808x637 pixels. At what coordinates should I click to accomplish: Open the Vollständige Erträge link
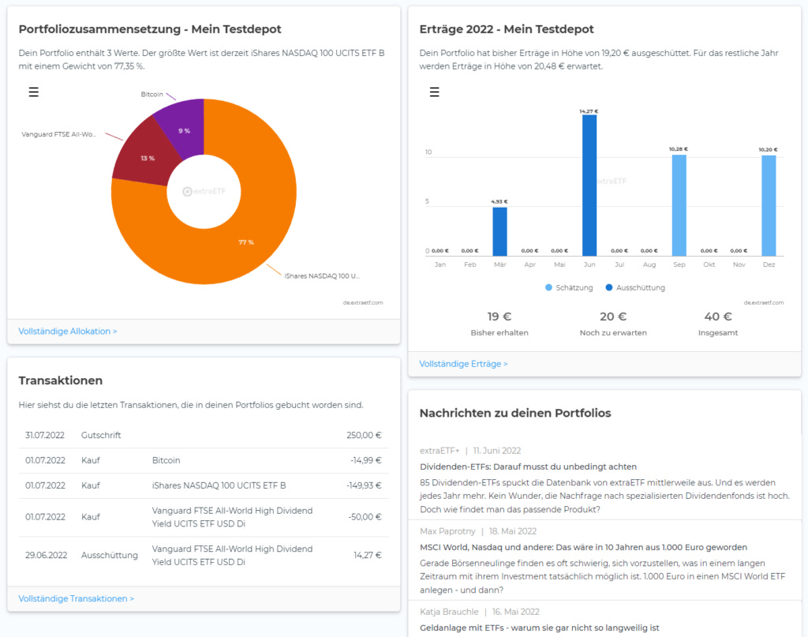(463, 364)
